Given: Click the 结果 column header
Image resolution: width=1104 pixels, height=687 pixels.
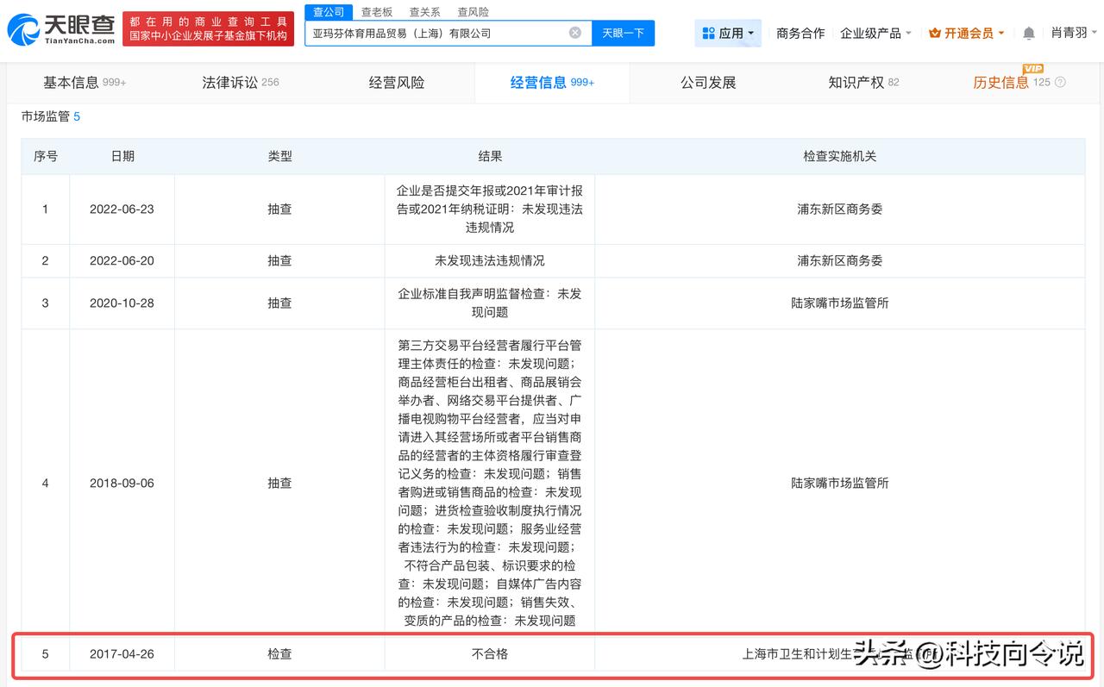Looking at the screenshot, I should [490, 156].
